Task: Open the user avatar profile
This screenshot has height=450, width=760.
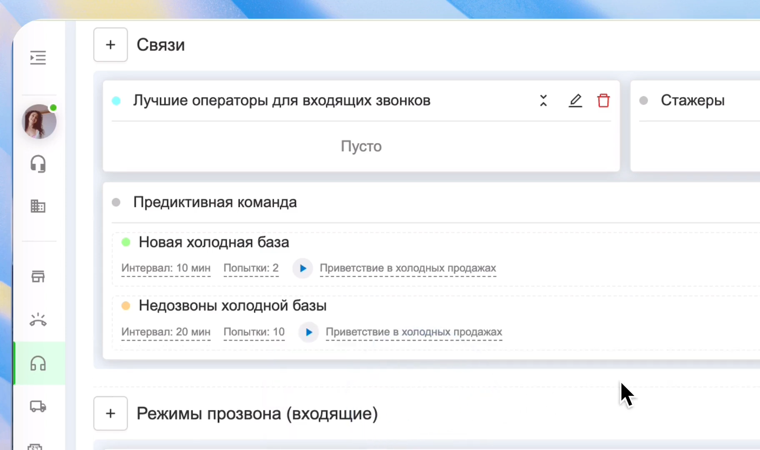Action: click(39, 122)
